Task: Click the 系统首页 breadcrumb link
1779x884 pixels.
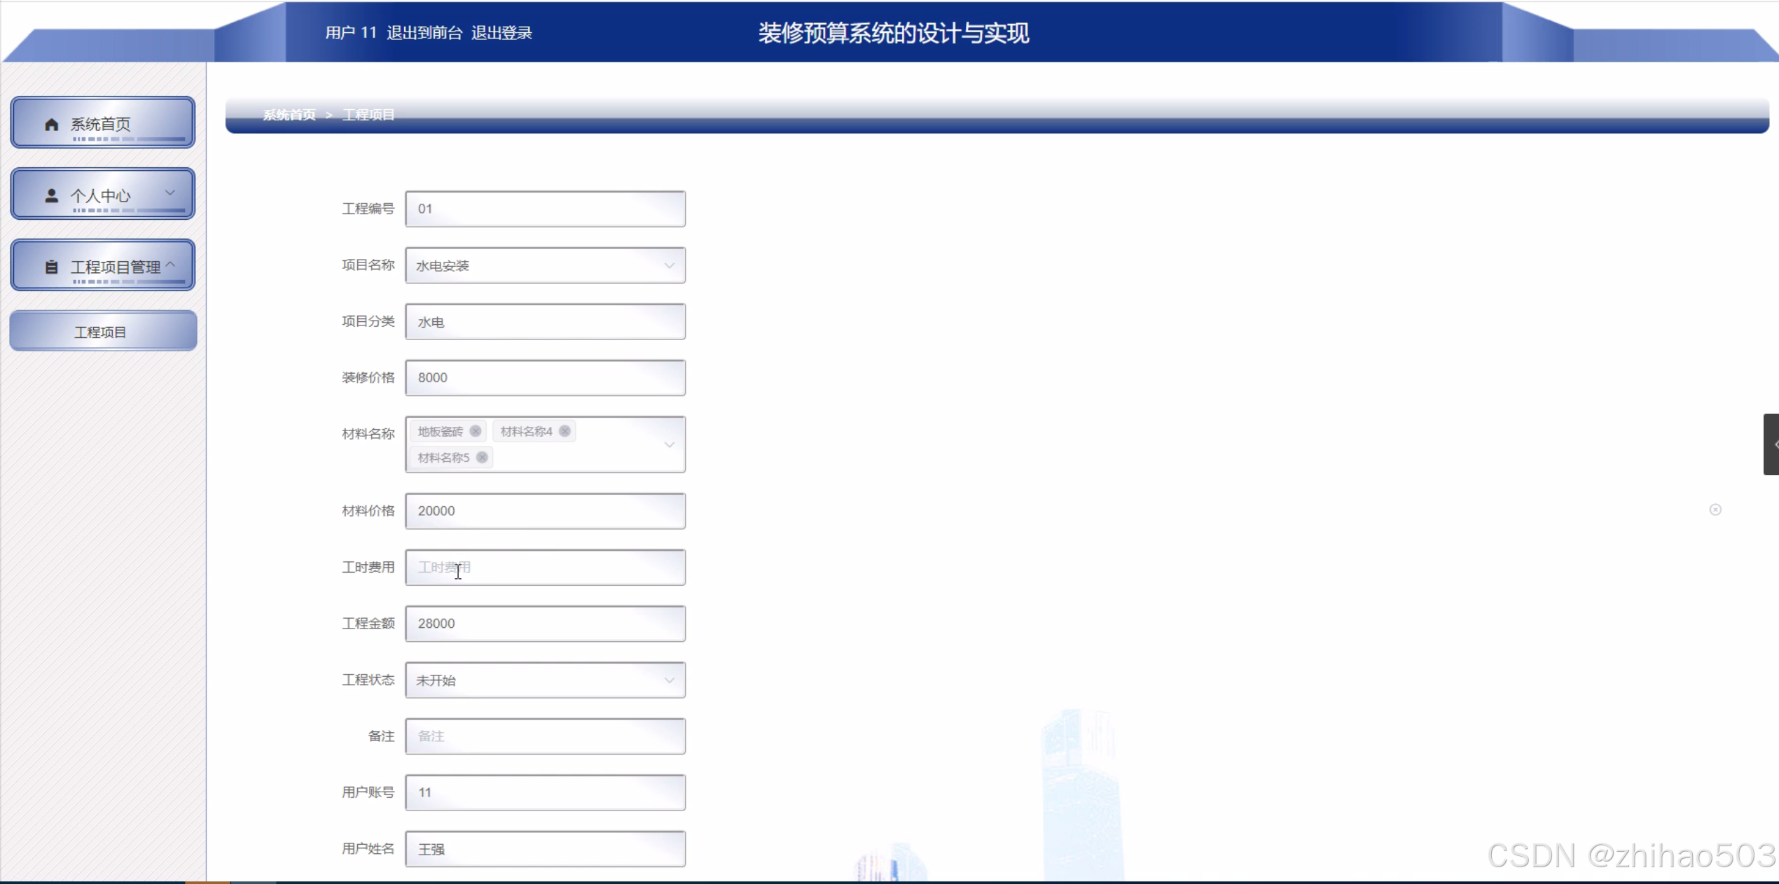Action: [289, 115]
